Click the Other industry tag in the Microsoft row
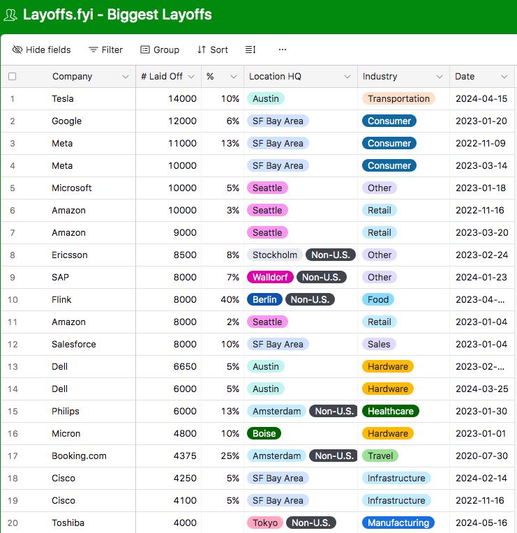Screen dimensions: 517x533 point(380,188)
